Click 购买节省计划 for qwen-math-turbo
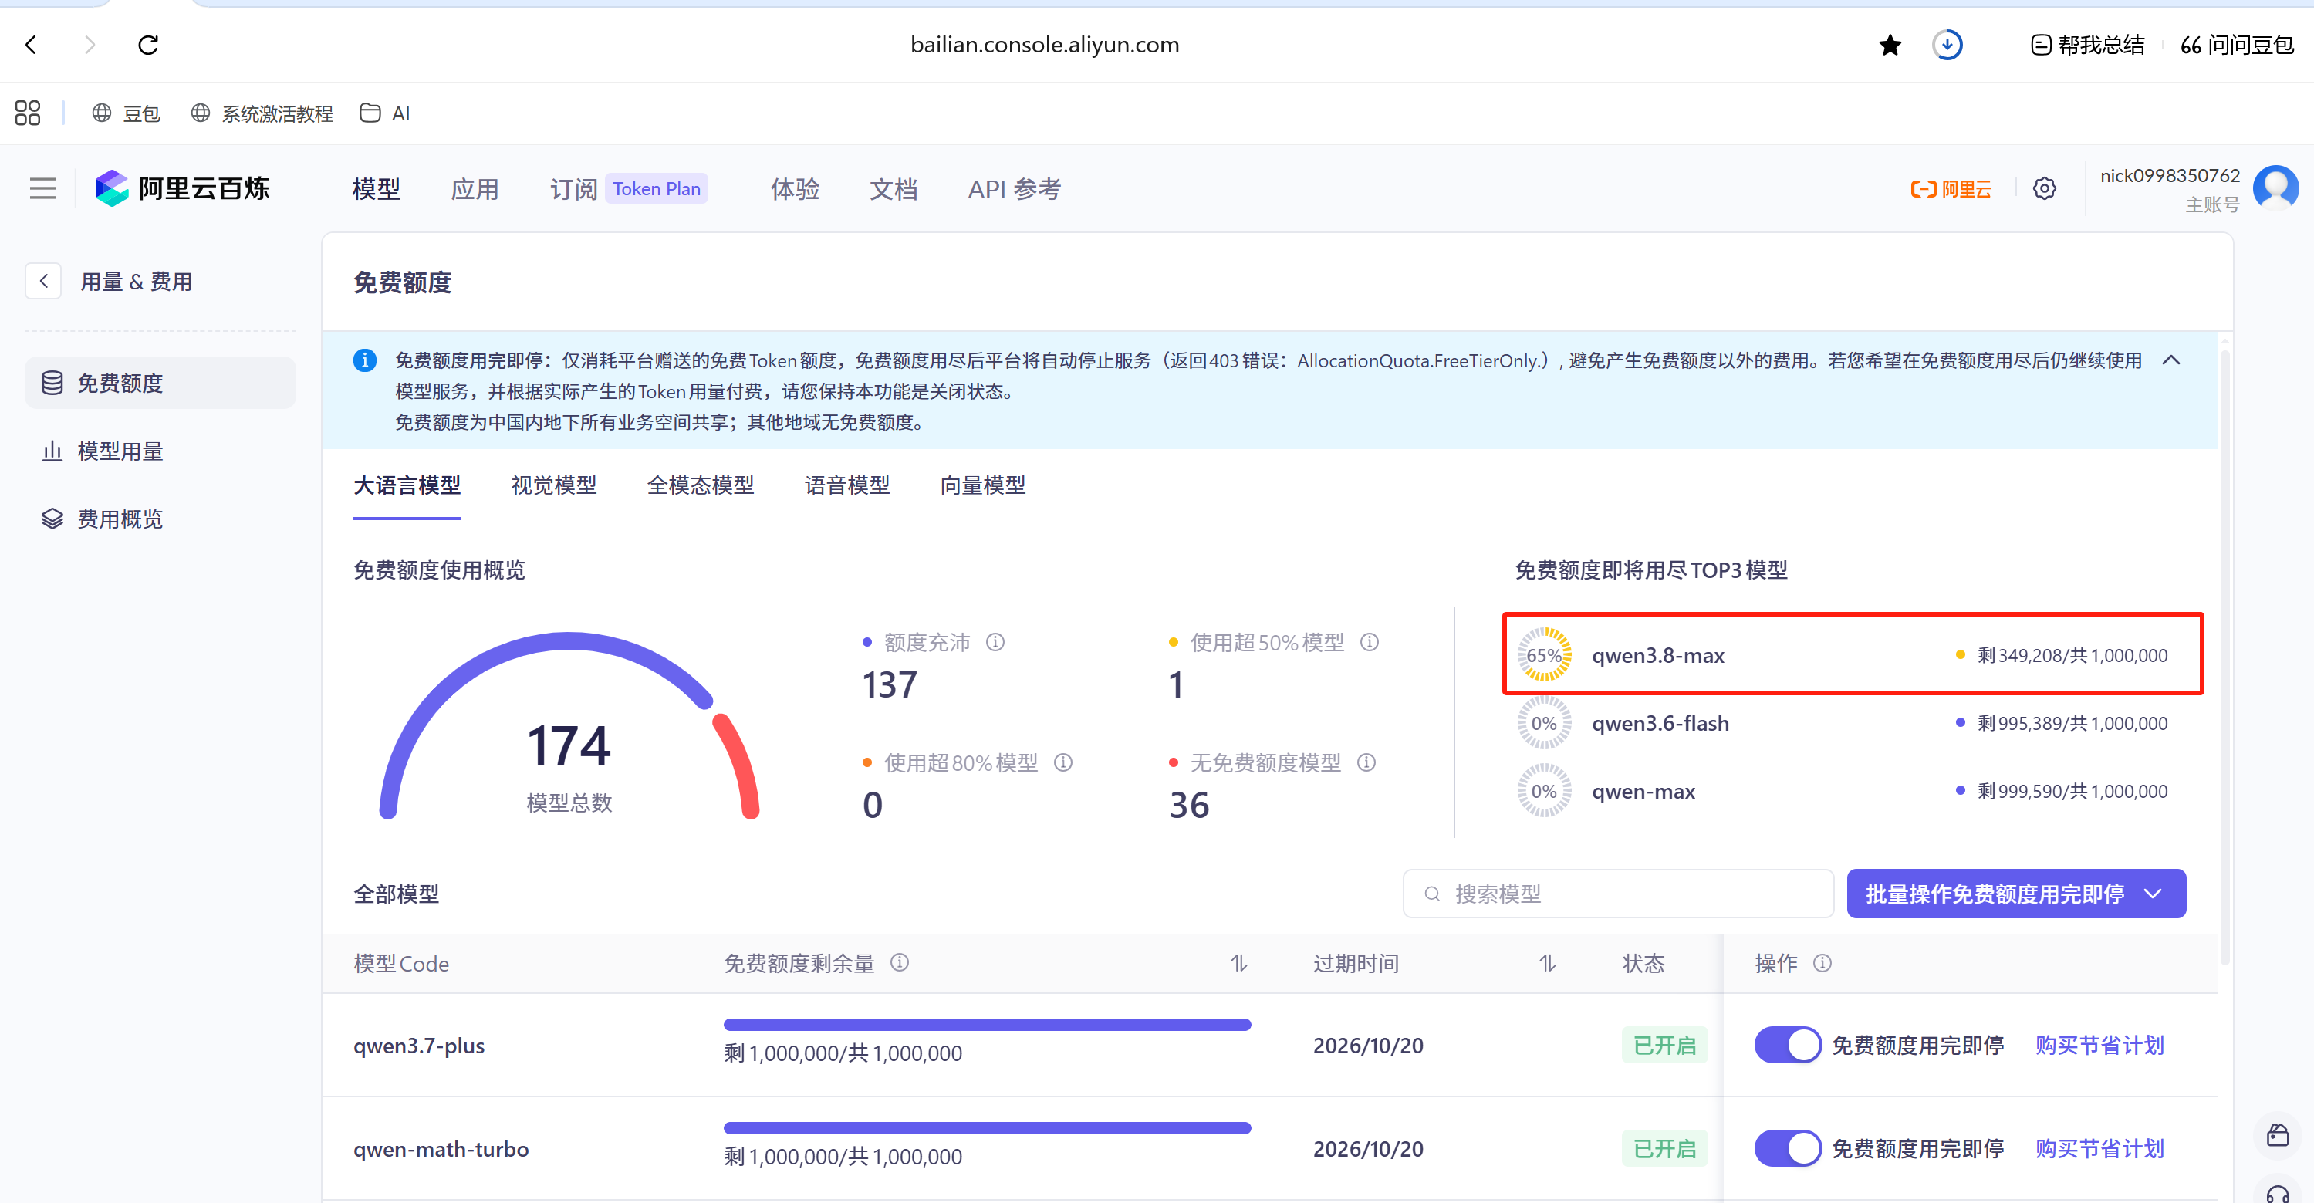 click(2099, 1148)
